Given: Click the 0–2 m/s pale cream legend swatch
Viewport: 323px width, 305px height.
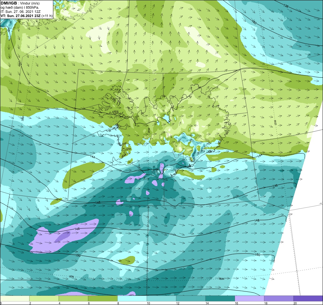Looking at the screenshot, I should click(x=15, y=298).
